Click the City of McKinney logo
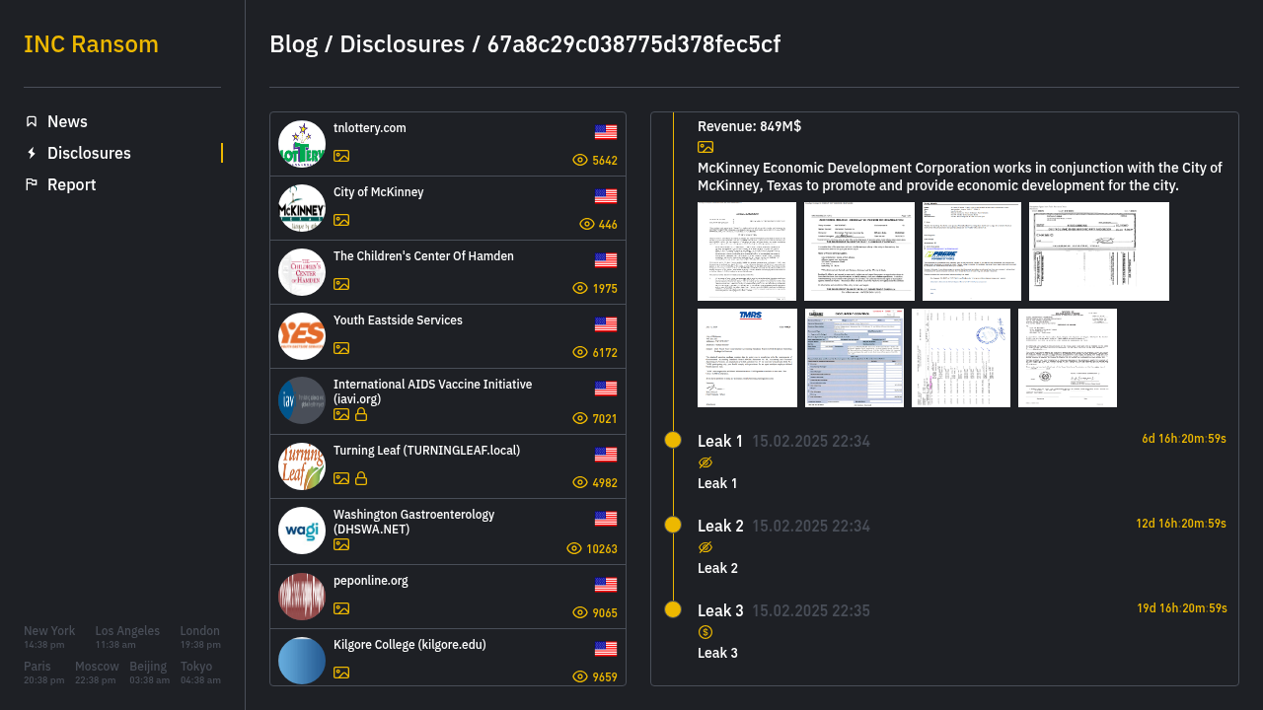The width and height of the screenshot is (1263, 710). 302,208
